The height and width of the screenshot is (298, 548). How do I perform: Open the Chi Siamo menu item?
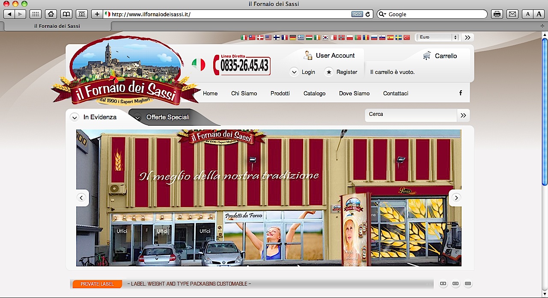tap(244, 93)
